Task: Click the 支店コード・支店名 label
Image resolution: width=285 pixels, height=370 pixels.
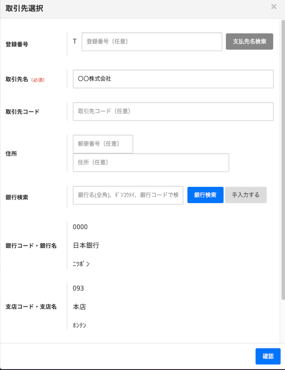Action: point(31,307)
